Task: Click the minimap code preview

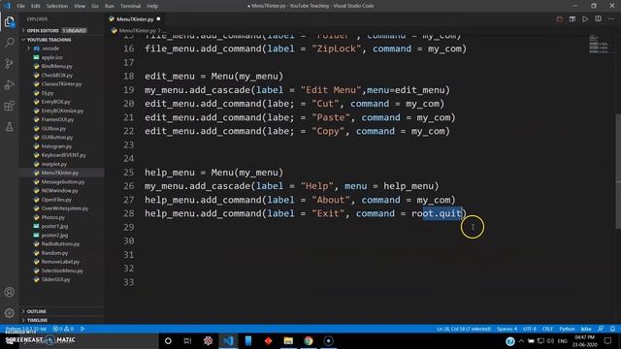Action: point(599,44)
